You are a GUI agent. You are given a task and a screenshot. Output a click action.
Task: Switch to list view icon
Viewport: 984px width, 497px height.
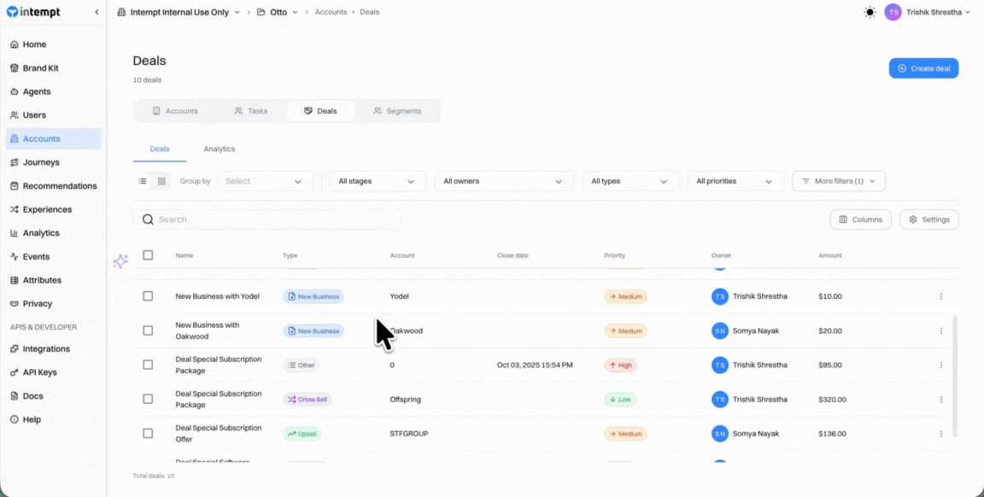point(143,181)
